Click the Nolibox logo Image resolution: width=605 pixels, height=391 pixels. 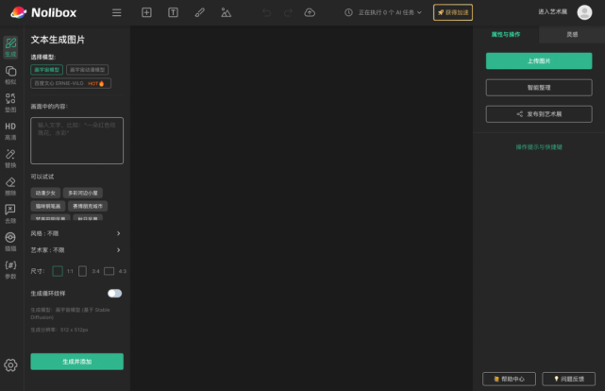(43, 12)
